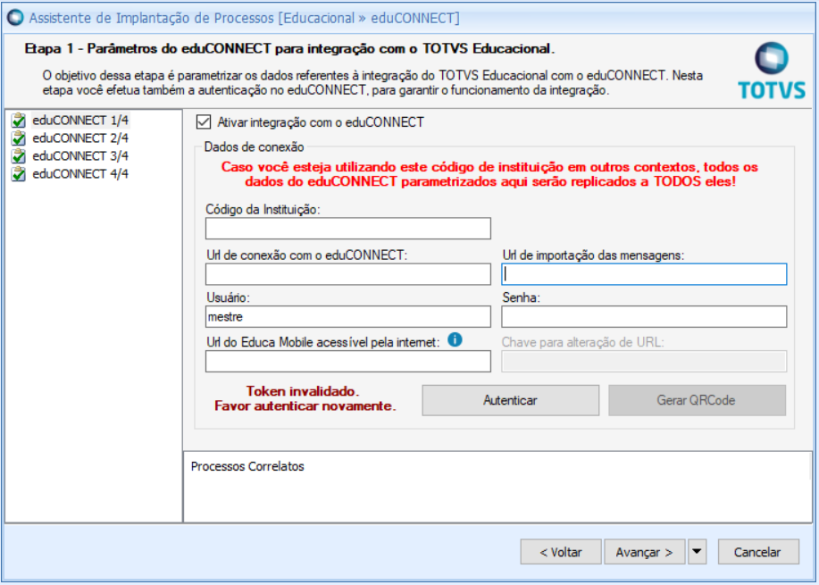Go to eduCONNECT 3/4 step label

click(80, 155)
